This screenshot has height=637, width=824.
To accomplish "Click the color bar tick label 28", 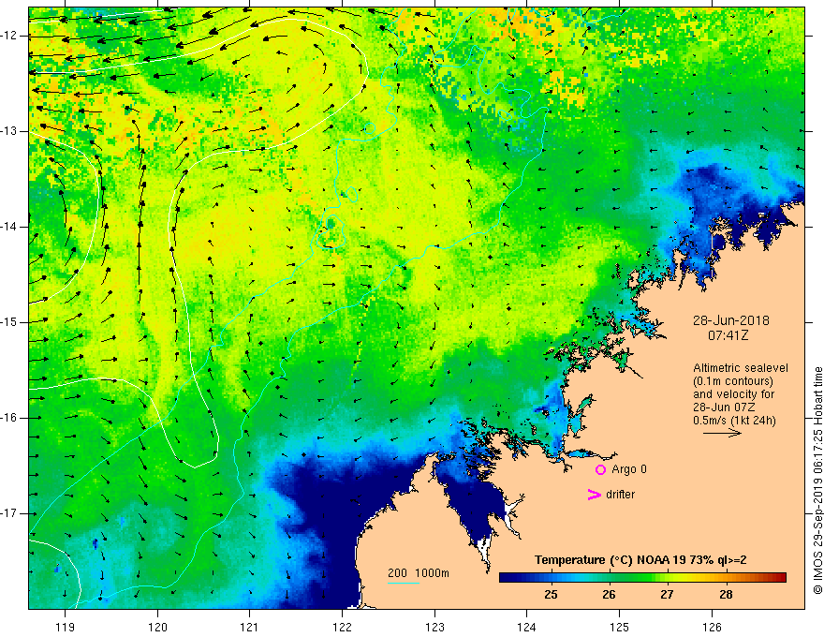I will [x=726, y=595].
